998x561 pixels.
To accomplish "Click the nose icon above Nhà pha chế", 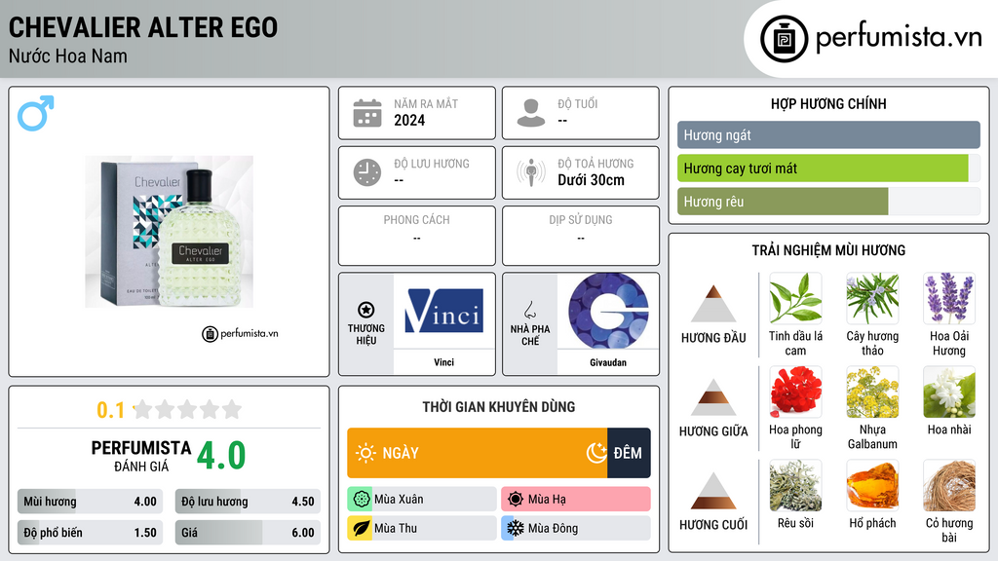I will tap(529, 311).
